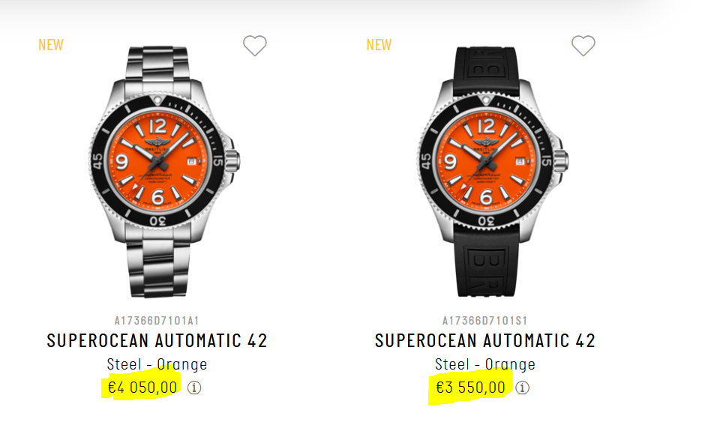
Task: Click the €3 550,00 price
Action: click(x=471, y=388)
